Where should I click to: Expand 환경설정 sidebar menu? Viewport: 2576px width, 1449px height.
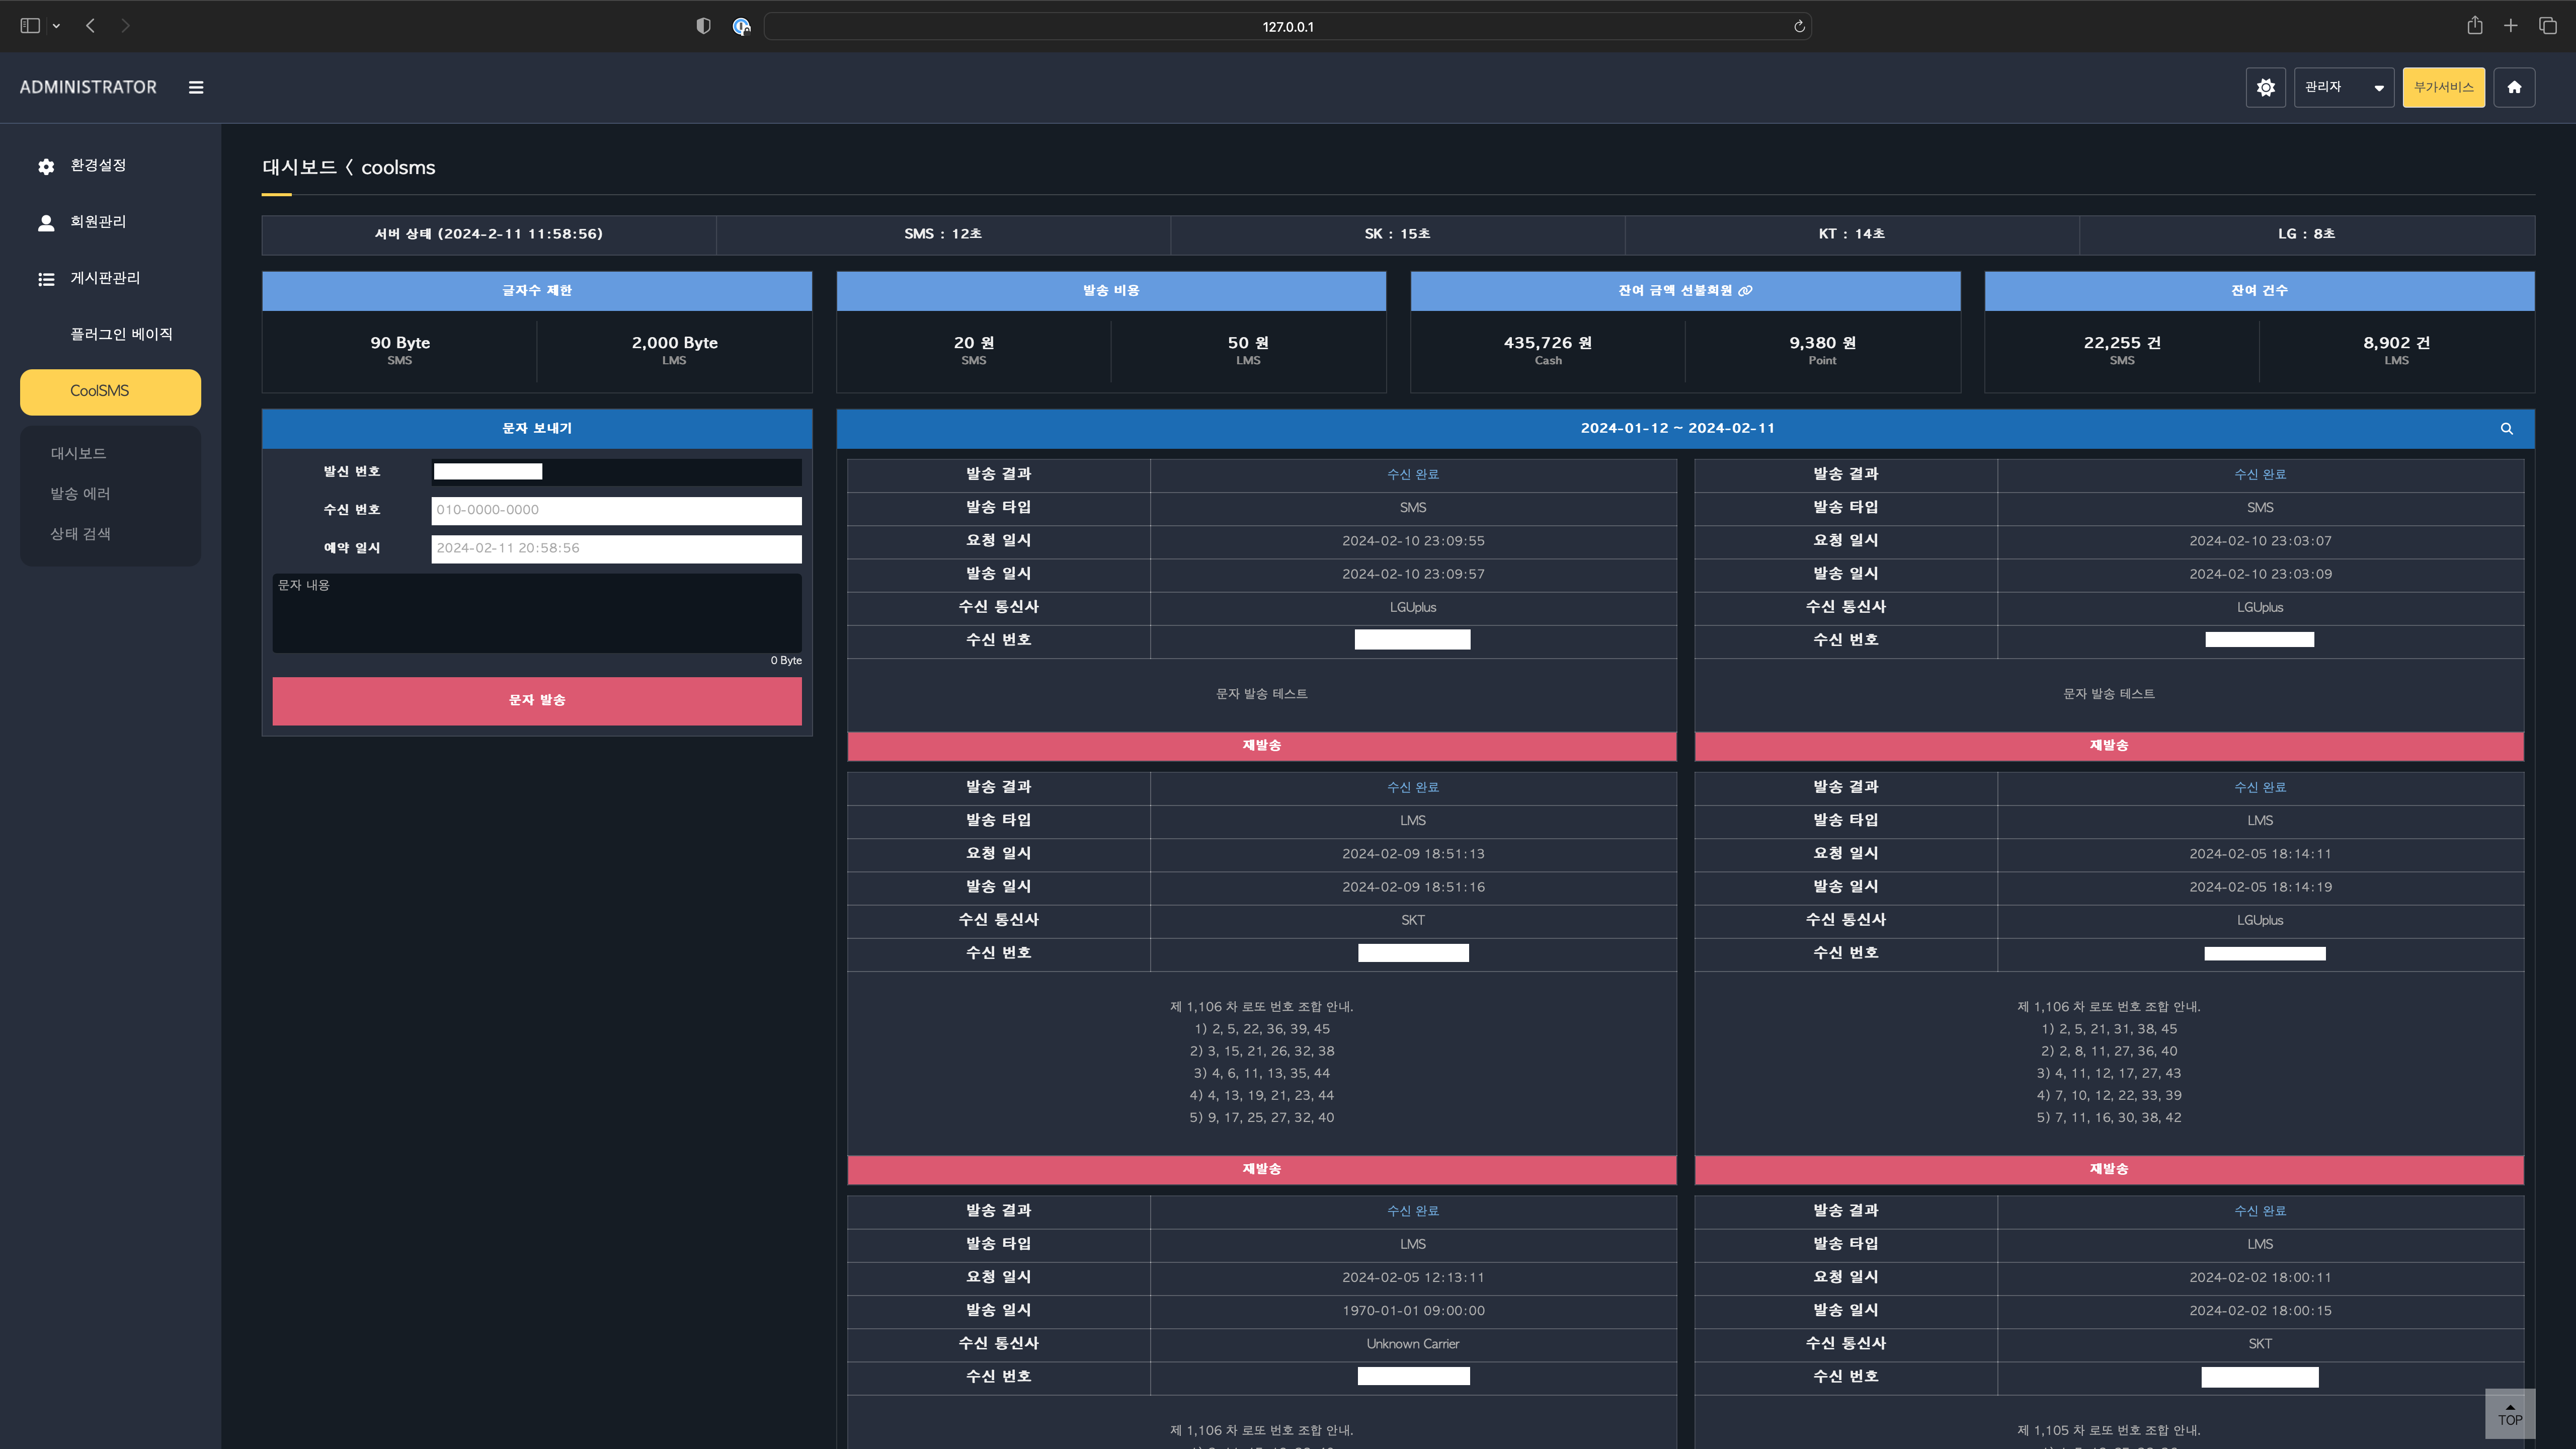click(x=98, y=166)
